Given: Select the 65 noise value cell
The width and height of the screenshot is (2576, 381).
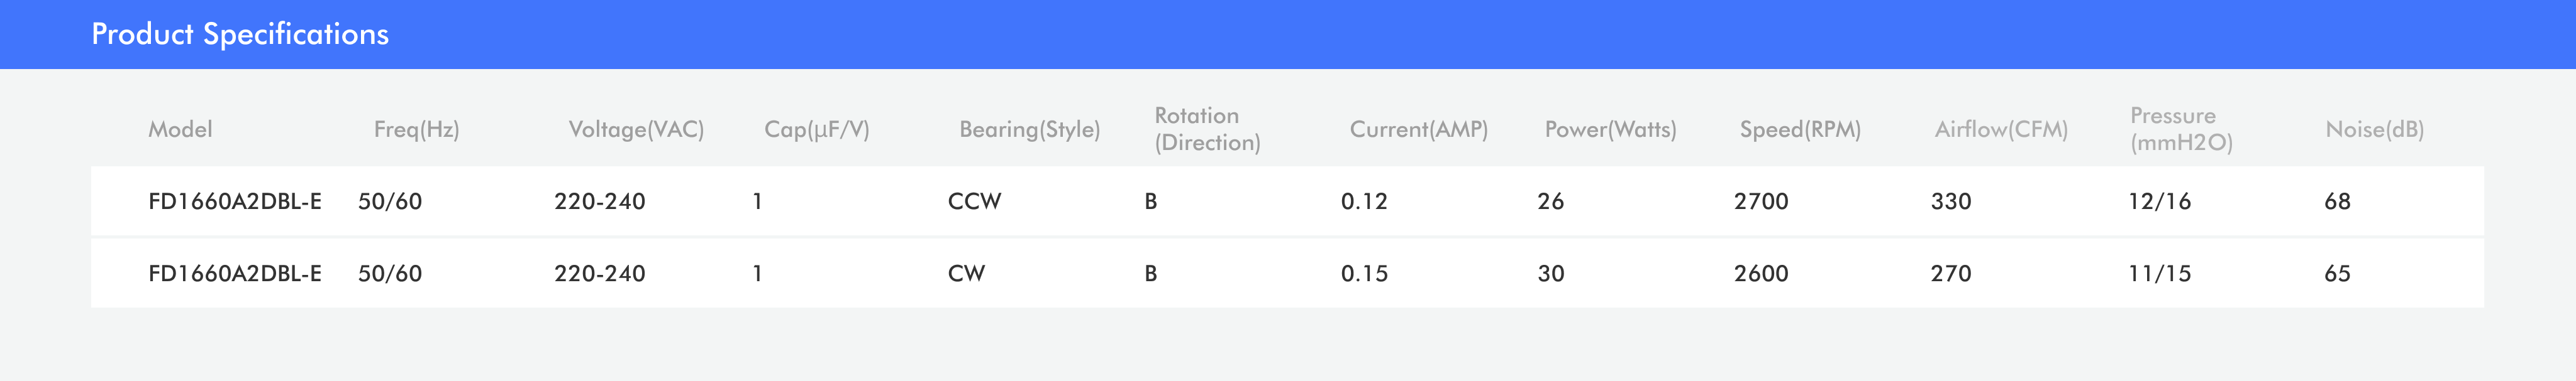Looking at the screenshot, I should click(x=2337, y=273).
